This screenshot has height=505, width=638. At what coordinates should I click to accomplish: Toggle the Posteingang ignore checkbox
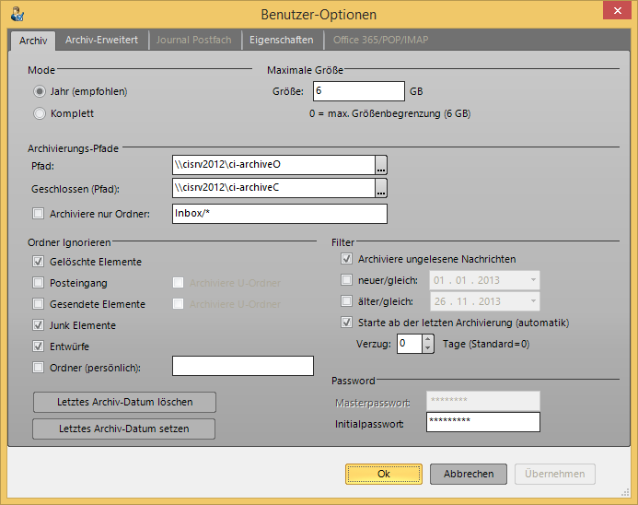pyautogui.click(x=39, y=283)
